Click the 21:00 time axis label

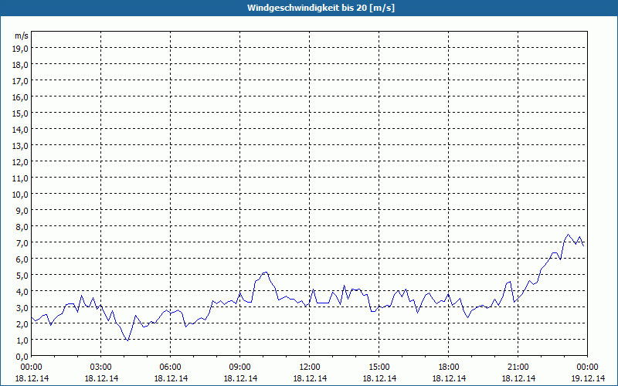point(518,367)
